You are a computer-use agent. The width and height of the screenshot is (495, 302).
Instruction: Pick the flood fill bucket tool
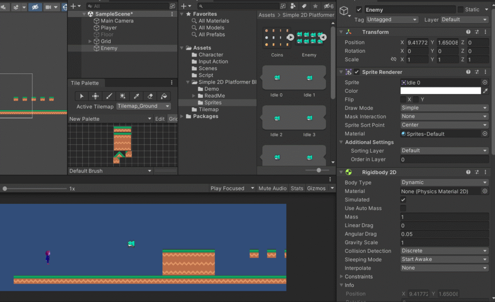(x=164, y=96)
